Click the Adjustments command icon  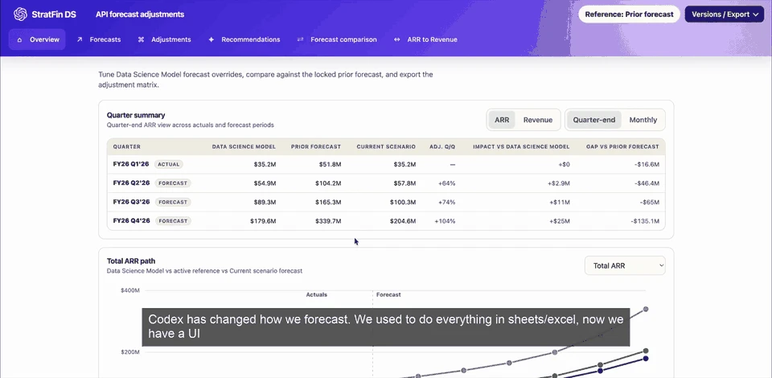point(141,39)
